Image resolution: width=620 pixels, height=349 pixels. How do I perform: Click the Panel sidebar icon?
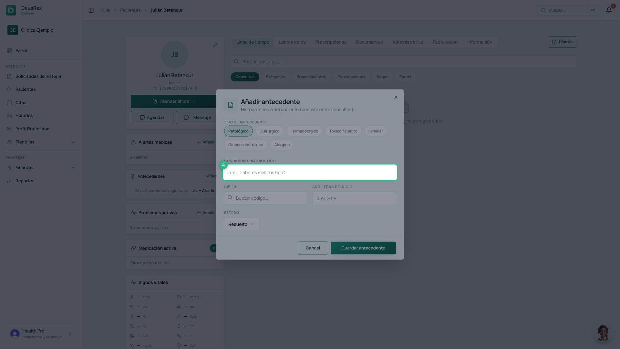tap(9, 50)
